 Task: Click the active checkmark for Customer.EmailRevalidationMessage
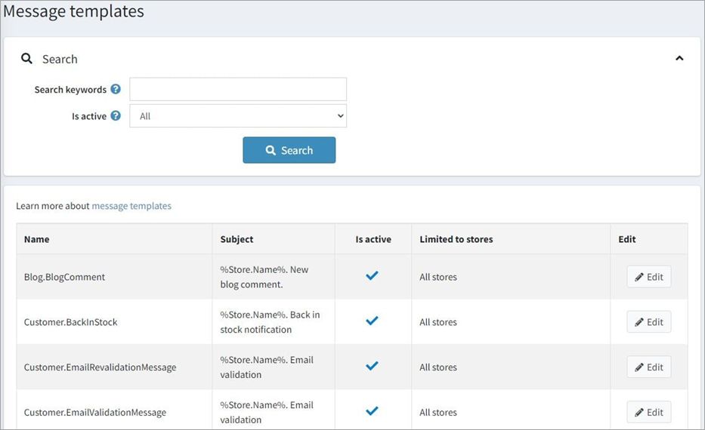point(372,367)
